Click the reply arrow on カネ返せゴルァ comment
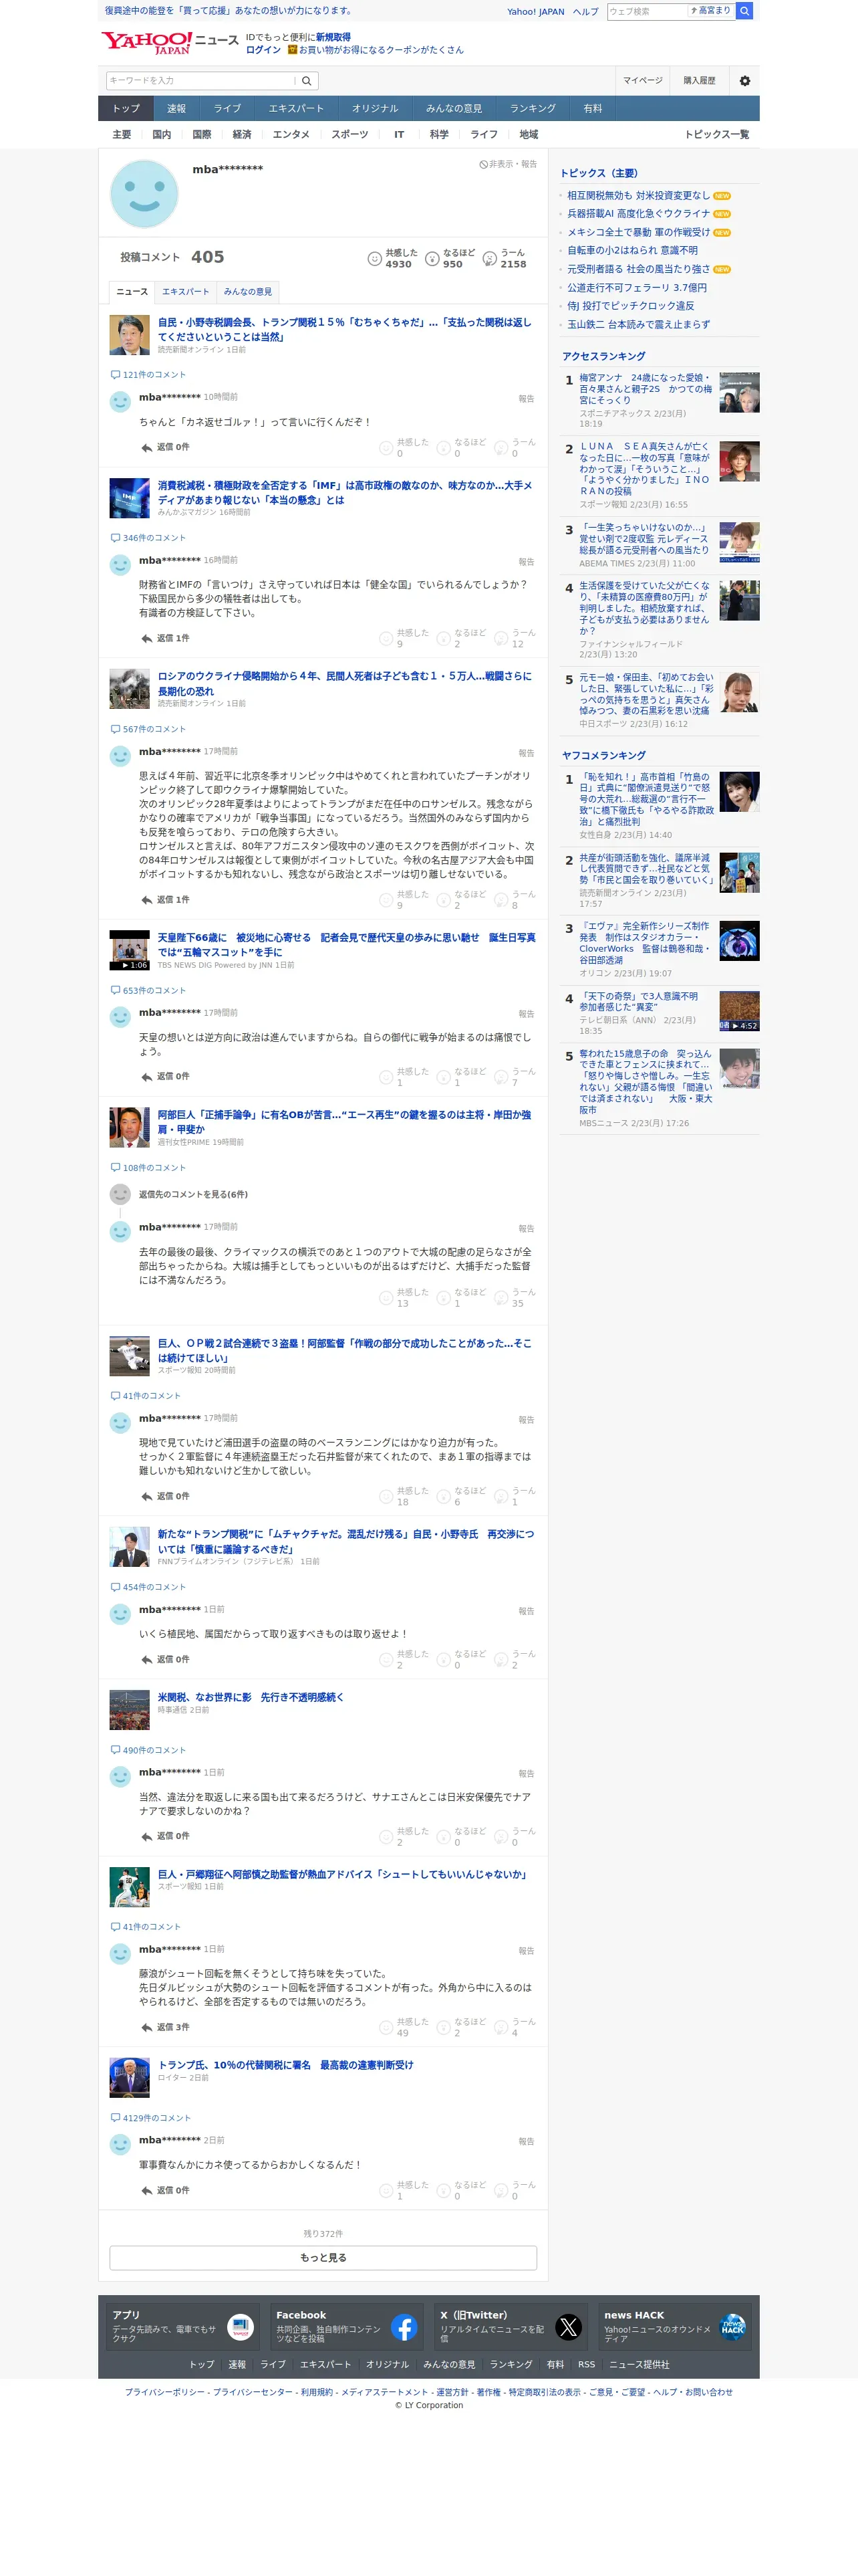 [147, 448]
